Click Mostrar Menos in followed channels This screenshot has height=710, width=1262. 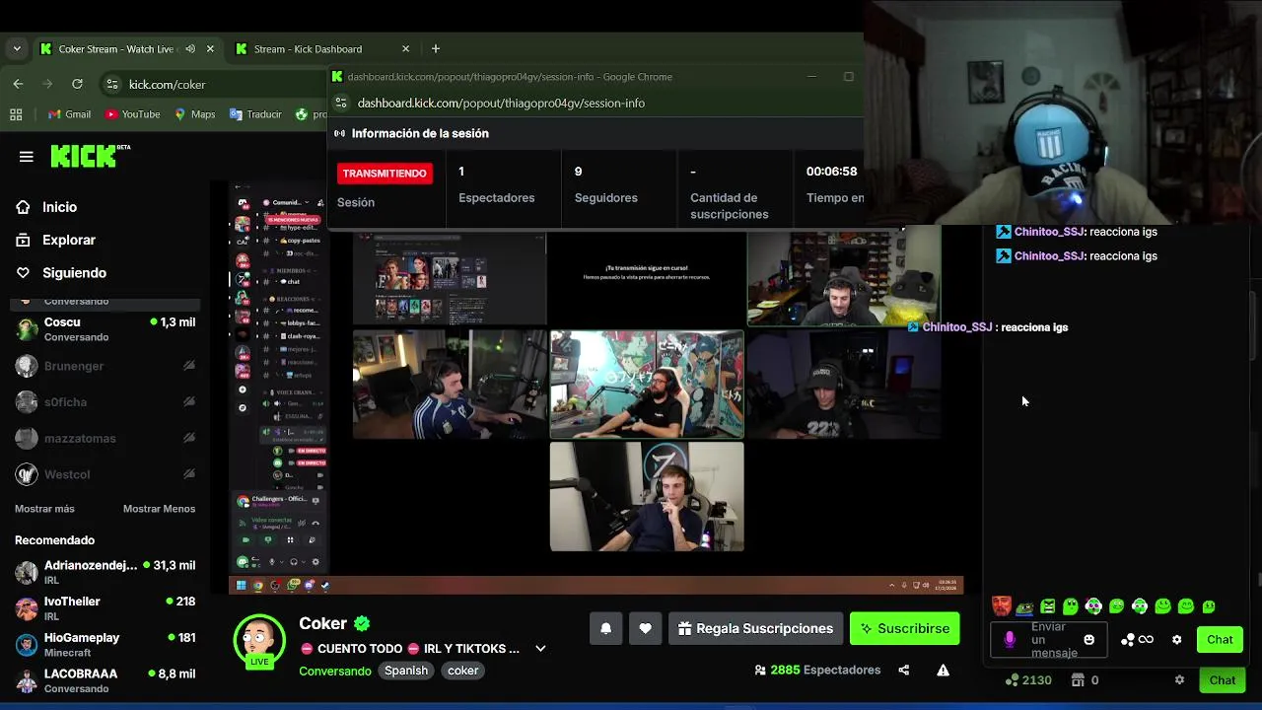(x=159, y=509)
